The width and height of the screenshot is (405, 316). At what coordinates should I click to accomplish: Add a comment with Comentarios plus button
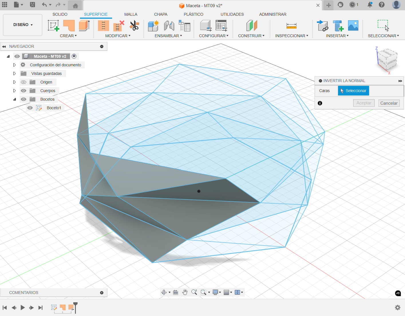102,293
